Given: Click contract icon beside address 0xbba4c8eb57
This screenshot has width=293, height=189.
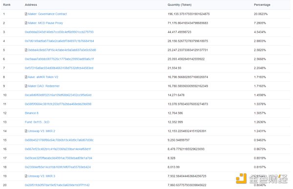Looking at the screenshot, I should (x=26, y=50).
